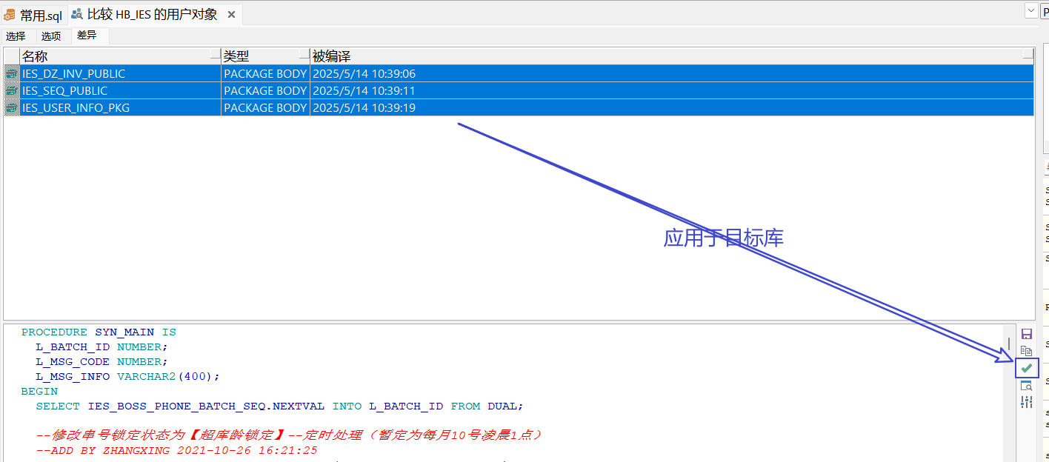Click the grid's top-left select-all corner cell

(12, 56)
